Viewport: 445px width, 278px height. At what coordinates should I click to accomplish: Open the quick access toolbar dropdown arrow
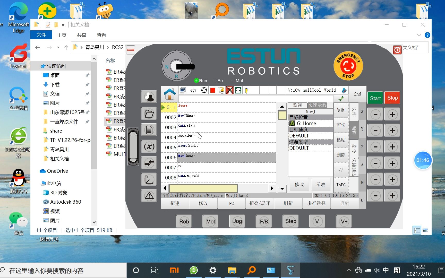click(63, 25)
